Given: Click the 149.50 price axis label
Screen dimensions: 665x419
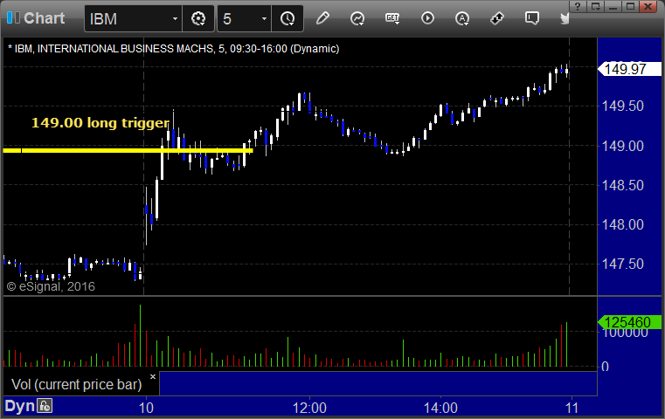Looking at the screenshot, I should 623,106.
